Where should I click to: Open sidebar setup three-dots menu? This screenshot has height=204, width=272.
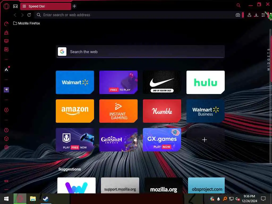click(x=6, y=190)
